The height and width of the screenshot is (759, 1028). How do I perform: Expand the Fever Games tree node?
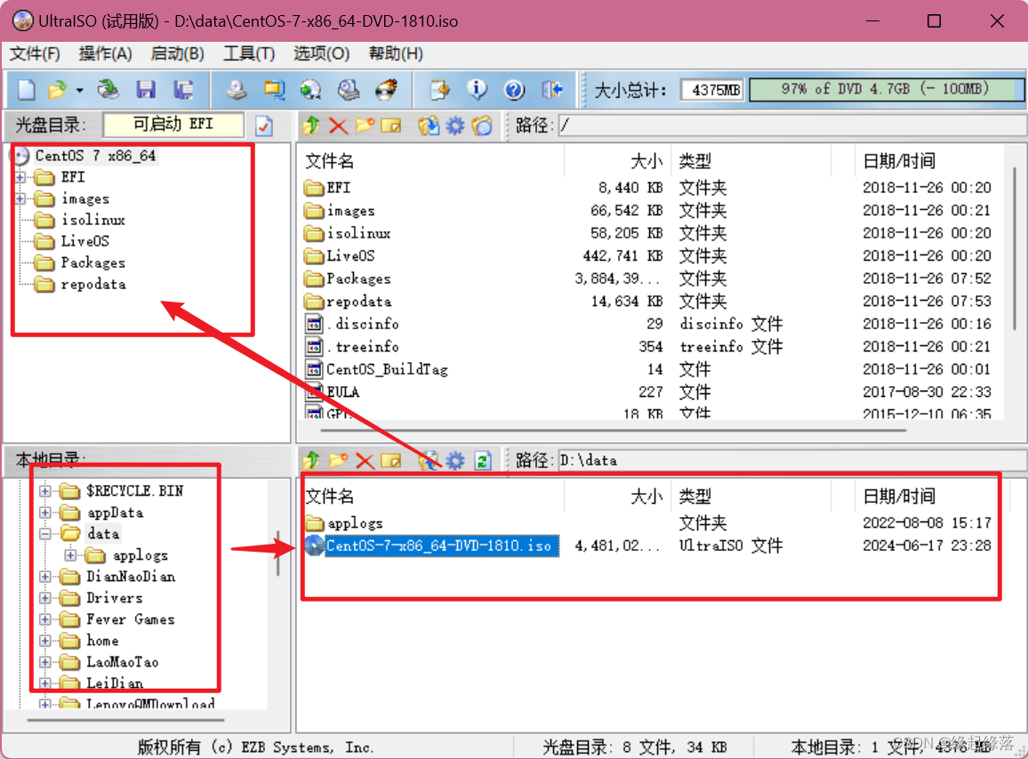pyautogui.click(x=44, y=619)
